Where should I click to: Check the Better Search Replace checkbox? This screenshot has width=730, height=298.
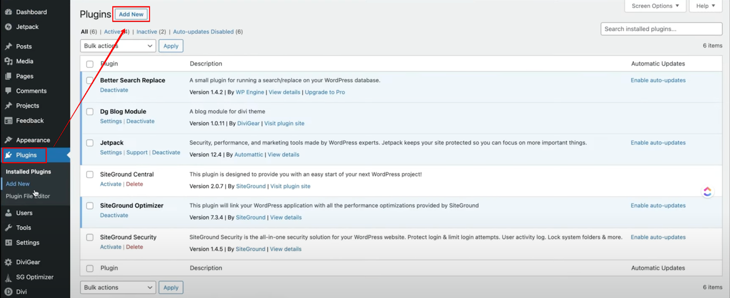tap(90, 81)
